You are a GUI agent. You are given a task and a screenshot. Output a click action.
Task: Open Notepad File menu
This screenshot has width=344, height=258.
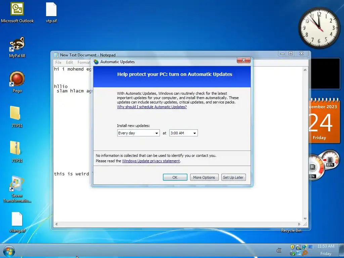[58, 62]
